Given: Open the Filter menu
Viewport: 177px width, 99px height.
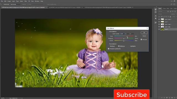Looking at the screenshot, I should [x=26, y=1].
